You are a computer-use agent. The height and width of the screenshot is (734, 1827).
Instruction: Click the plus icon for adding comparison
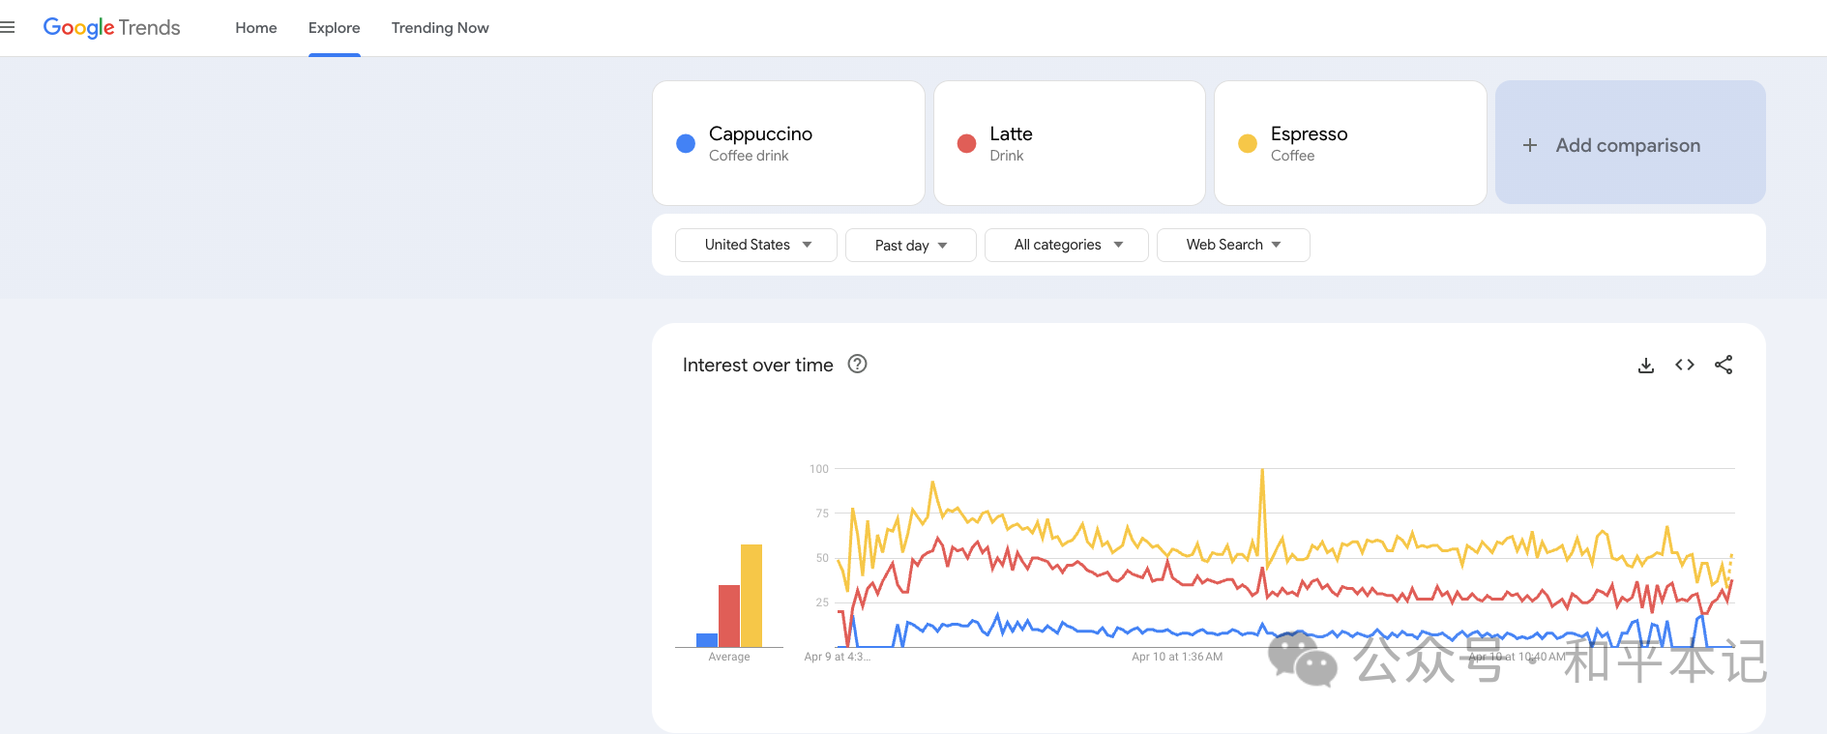point(1530,145)
